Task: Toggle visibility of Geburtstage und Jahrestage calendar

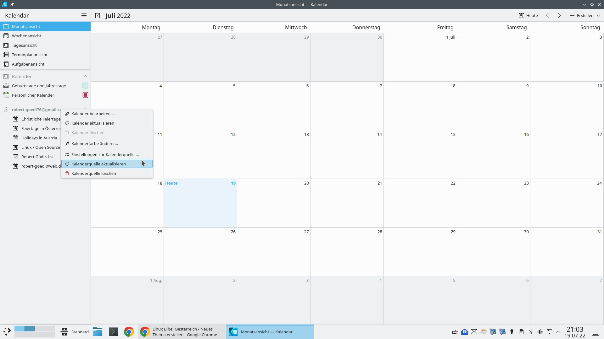Action: 85,85
